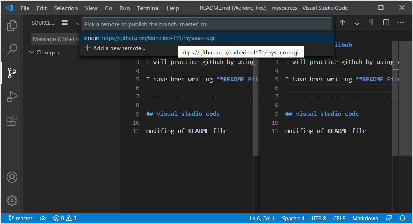Screen dimensions: 413x224
Task: Open the Extensions view
Action: [x=12, y=121]
